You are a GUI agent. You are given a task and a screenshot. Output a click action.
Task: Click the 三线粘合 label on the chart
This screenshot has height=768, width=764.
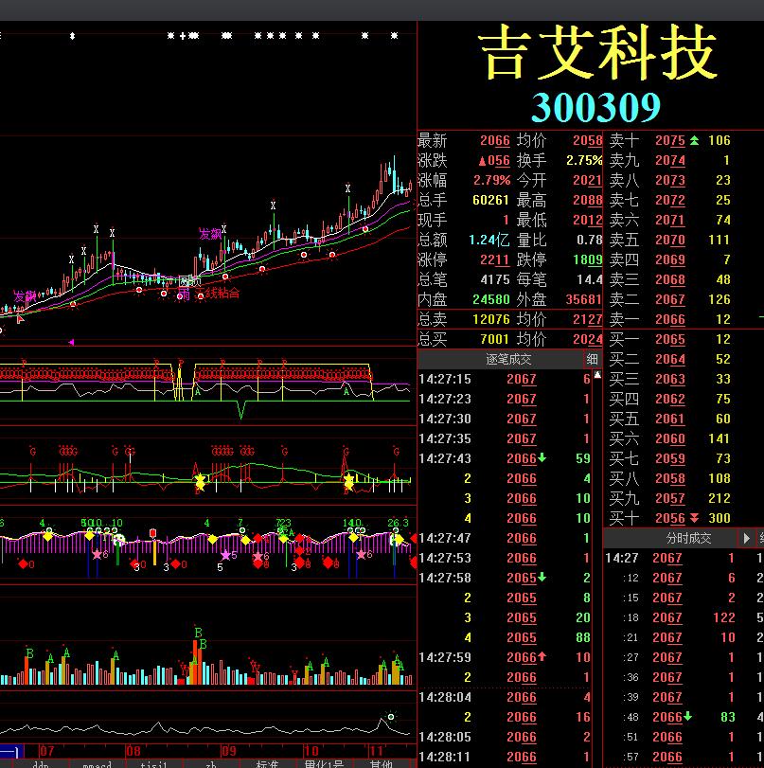coord(218,294)
